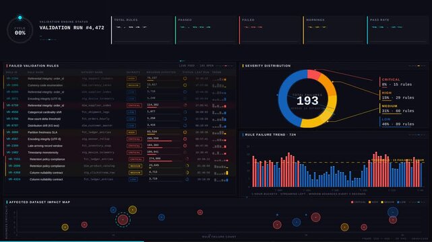The image size is (432, 242).
Task: Sort table by Dataset Name column header
Action: click(x=92, y=72)
